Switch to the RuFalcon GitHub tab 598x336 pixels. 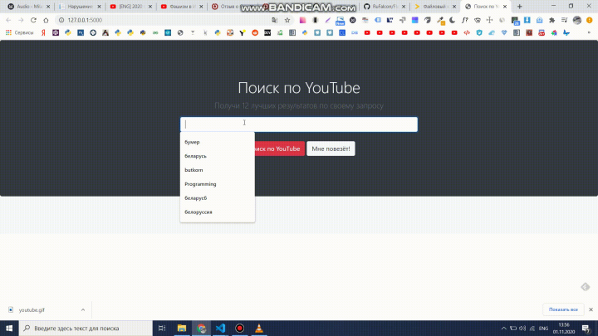(385, 7)
